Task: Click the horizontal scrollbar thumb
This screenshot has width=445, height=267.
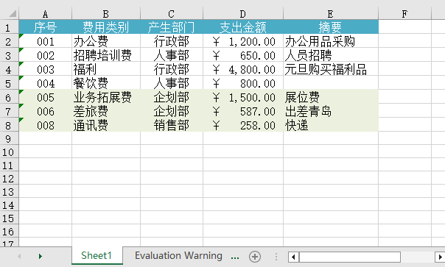Action: click(350, 257)
